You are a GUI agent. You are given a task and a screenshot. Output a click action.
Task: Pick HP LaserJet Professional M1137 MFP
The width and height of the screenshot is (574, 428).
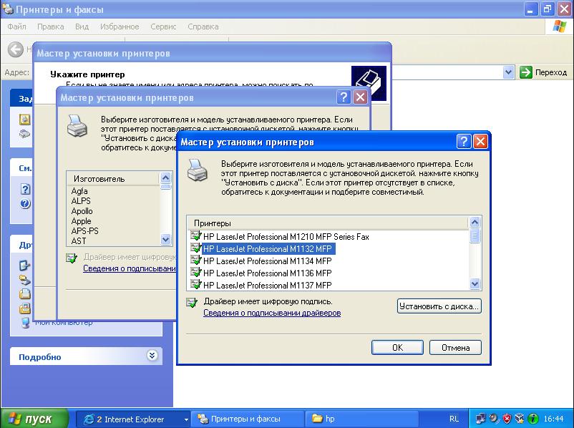[267, 285]
